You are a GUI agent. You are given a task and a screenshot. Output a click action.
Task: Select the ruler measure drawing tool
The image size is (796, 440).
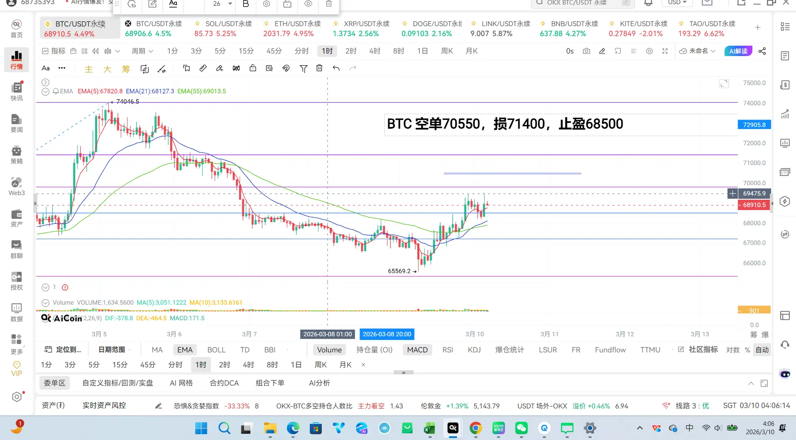coord(203,68)
